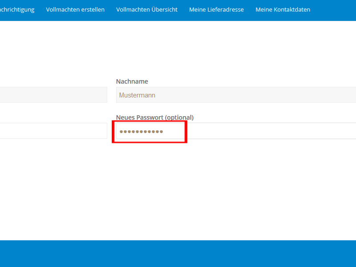The width and height of the screenshot is (356, 267).
Task: Click the partially visible Benachrichtigung menu item
Action: (x=17, y=10)
